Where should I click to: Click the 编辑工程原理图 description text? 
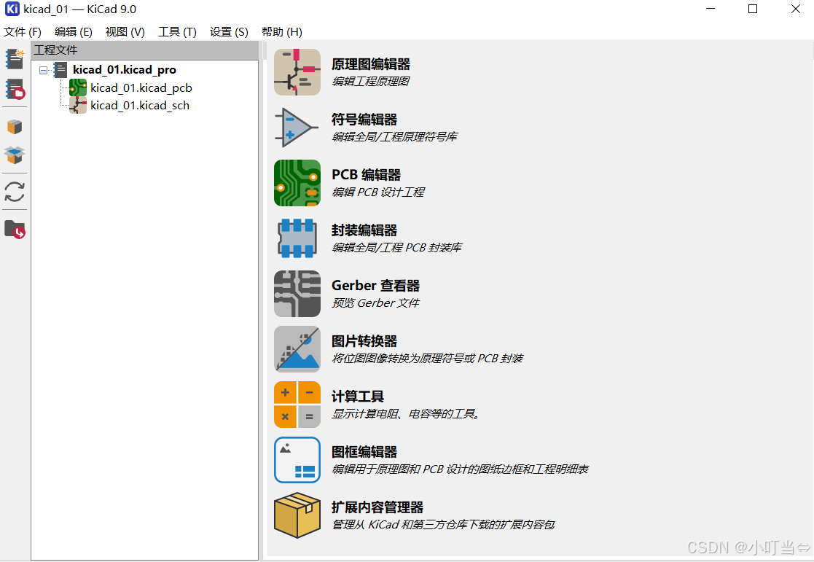pos(371,82)
